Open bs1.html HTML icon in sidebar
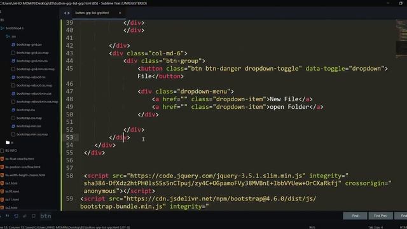407x229 pixels. 2,183
